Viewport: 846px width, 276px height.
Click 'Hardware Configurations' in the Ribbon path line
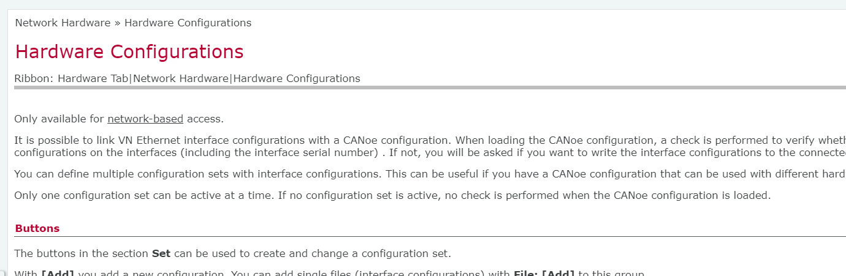pos(297,78)
